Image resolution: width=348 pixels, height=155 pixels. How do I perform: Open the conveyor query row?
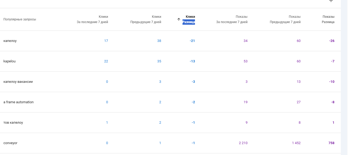(170, 143)
